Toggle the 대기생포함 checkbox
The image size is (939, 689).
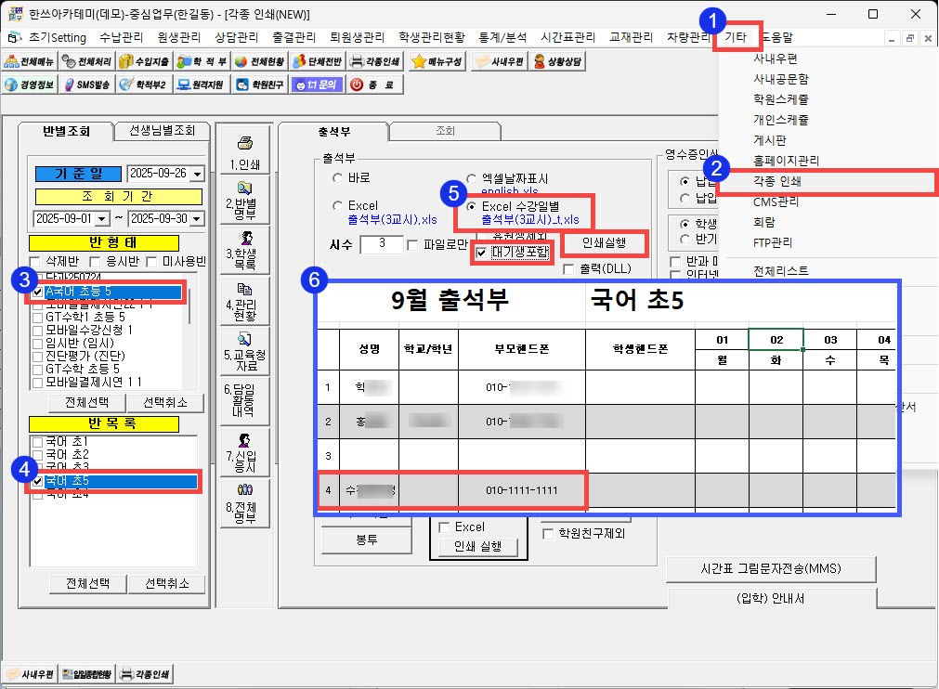[481, 252]
